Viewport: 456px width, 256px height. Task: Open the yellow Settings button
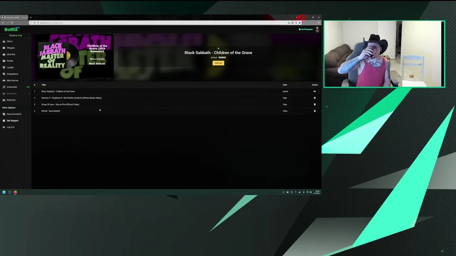coord(218,63)
